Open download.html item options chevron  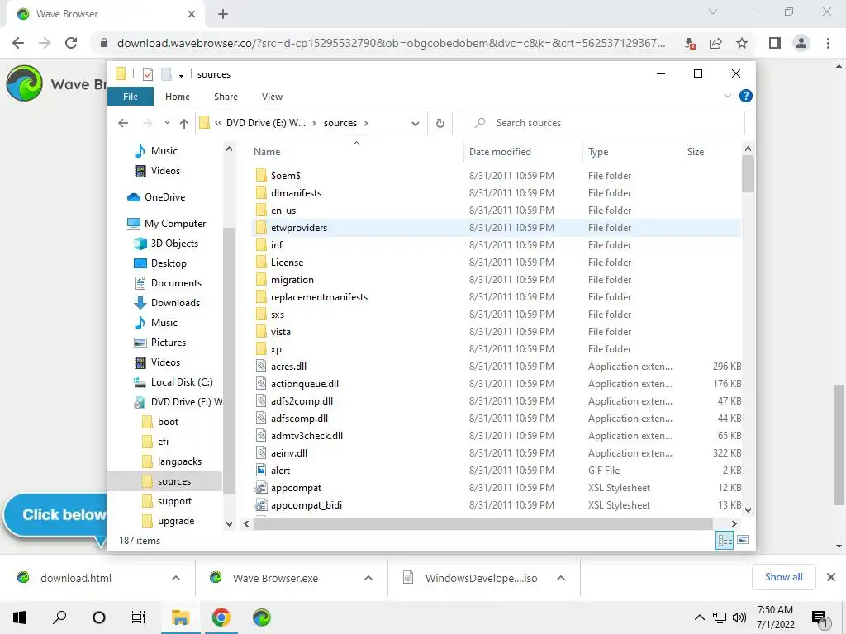click(176, 578)
